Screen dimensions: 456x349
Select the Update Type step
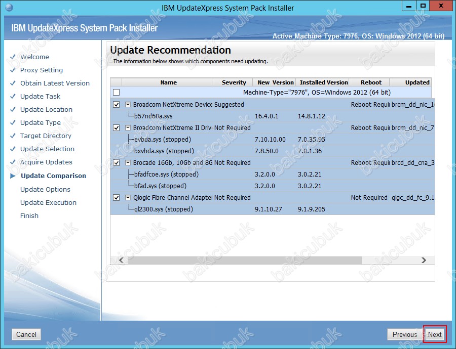tap(41, 122)
